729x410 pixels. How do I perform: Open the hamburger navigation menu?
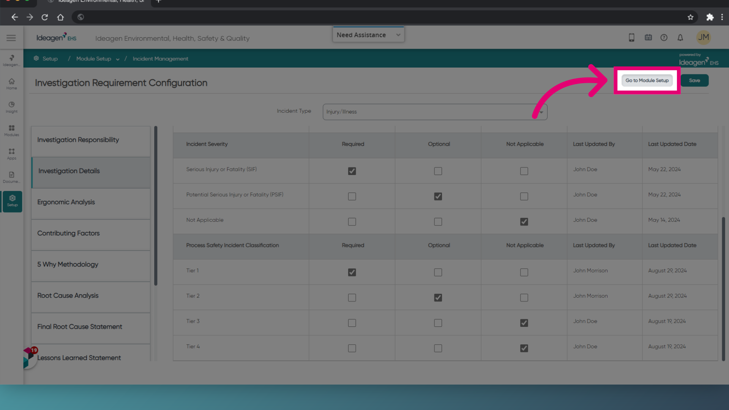tap(11, 38)
